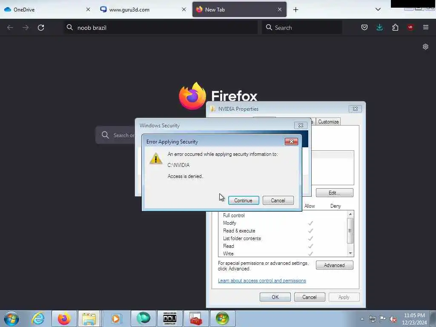Open the uBlock Origin extension icon
This screenshot has height=327, width=436.
pos(410,27)
